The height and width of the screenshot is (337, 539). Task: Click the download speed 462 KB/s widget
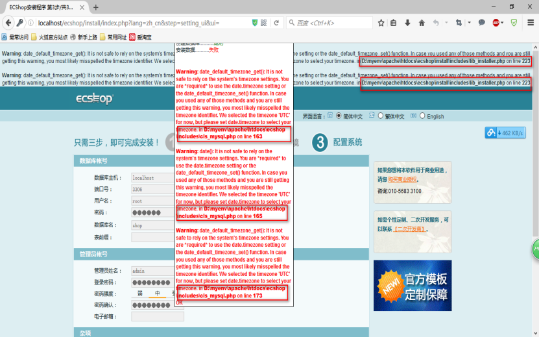[x=505, y=133]
